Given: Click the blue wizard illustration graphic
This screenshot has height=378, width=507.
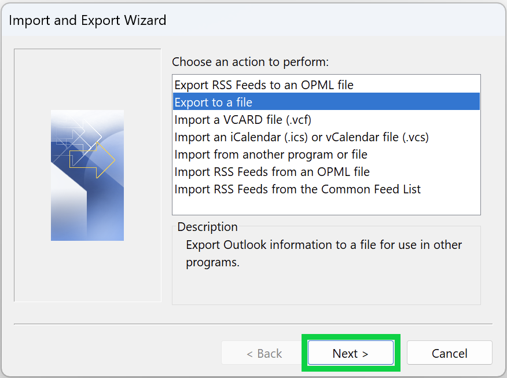Looking at the screenshot, I should coord(87,203).
